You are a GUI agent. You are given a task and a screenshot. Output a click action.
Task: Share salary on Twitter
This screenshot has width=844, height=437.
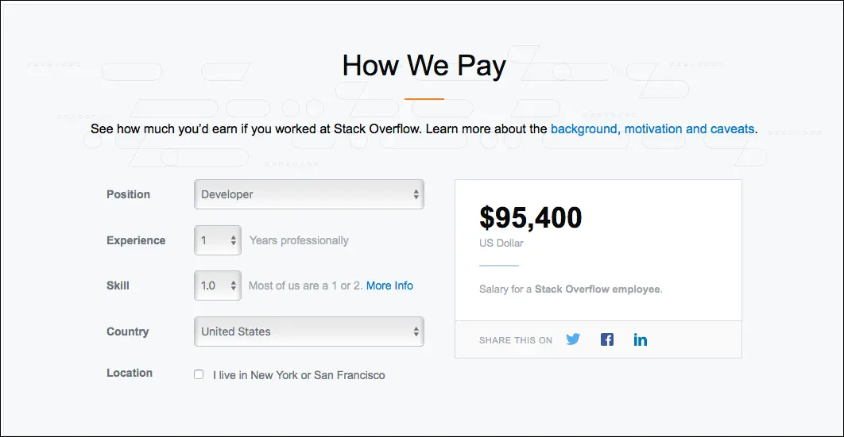[573, 339]
